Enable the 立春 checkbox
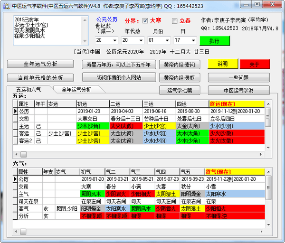The height and width of the screenshot is (243, 285). pyautogui.click(x=174, y=21)
